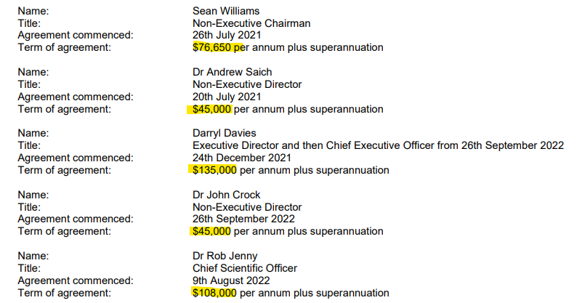Select the Non-Executive Chairman title text

[x=251, y=23]
